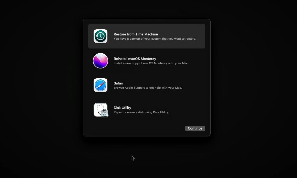Screen dimensions: 297x178
Task: Click the Time Machine clock icon
Action: (x=101, y=36)
